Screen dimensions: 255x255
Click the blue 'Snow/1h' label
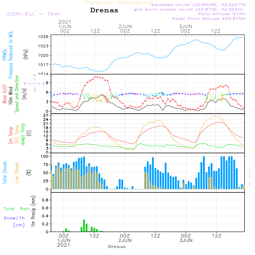pos(14,218)
